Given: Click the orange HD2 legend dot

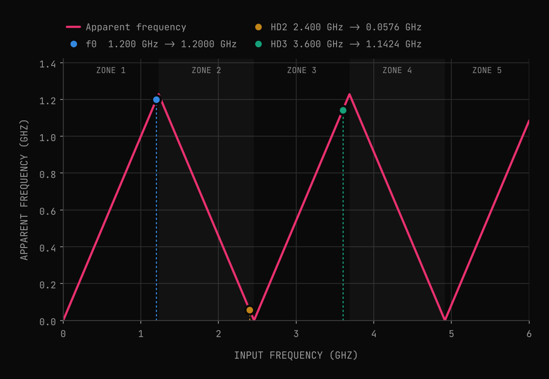Looking at the screenshot, I should (x=258, y=27).
